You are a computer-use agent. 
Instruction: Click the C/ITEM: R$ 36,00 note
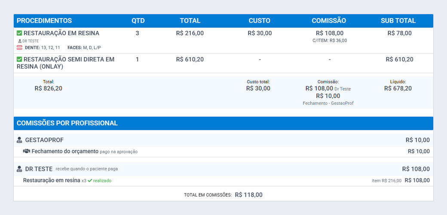coord(330,40)
